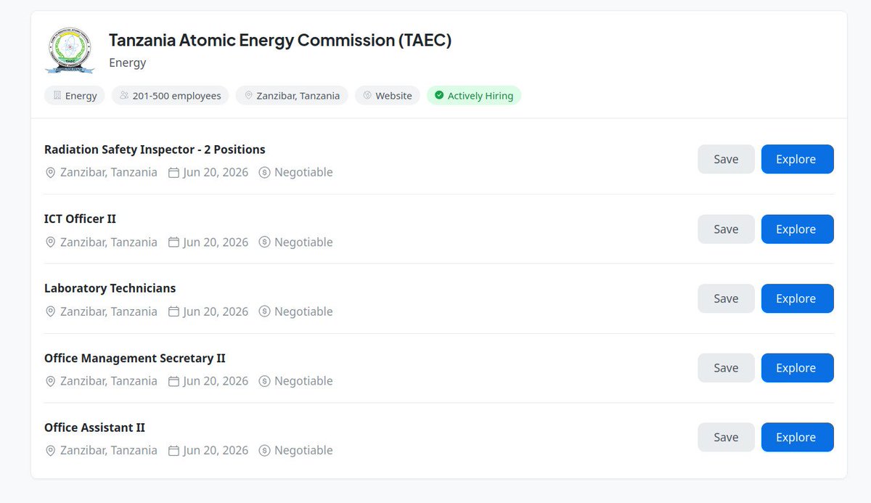
Task: Open Office Management Secretary II title
Action: pos(135,358)
